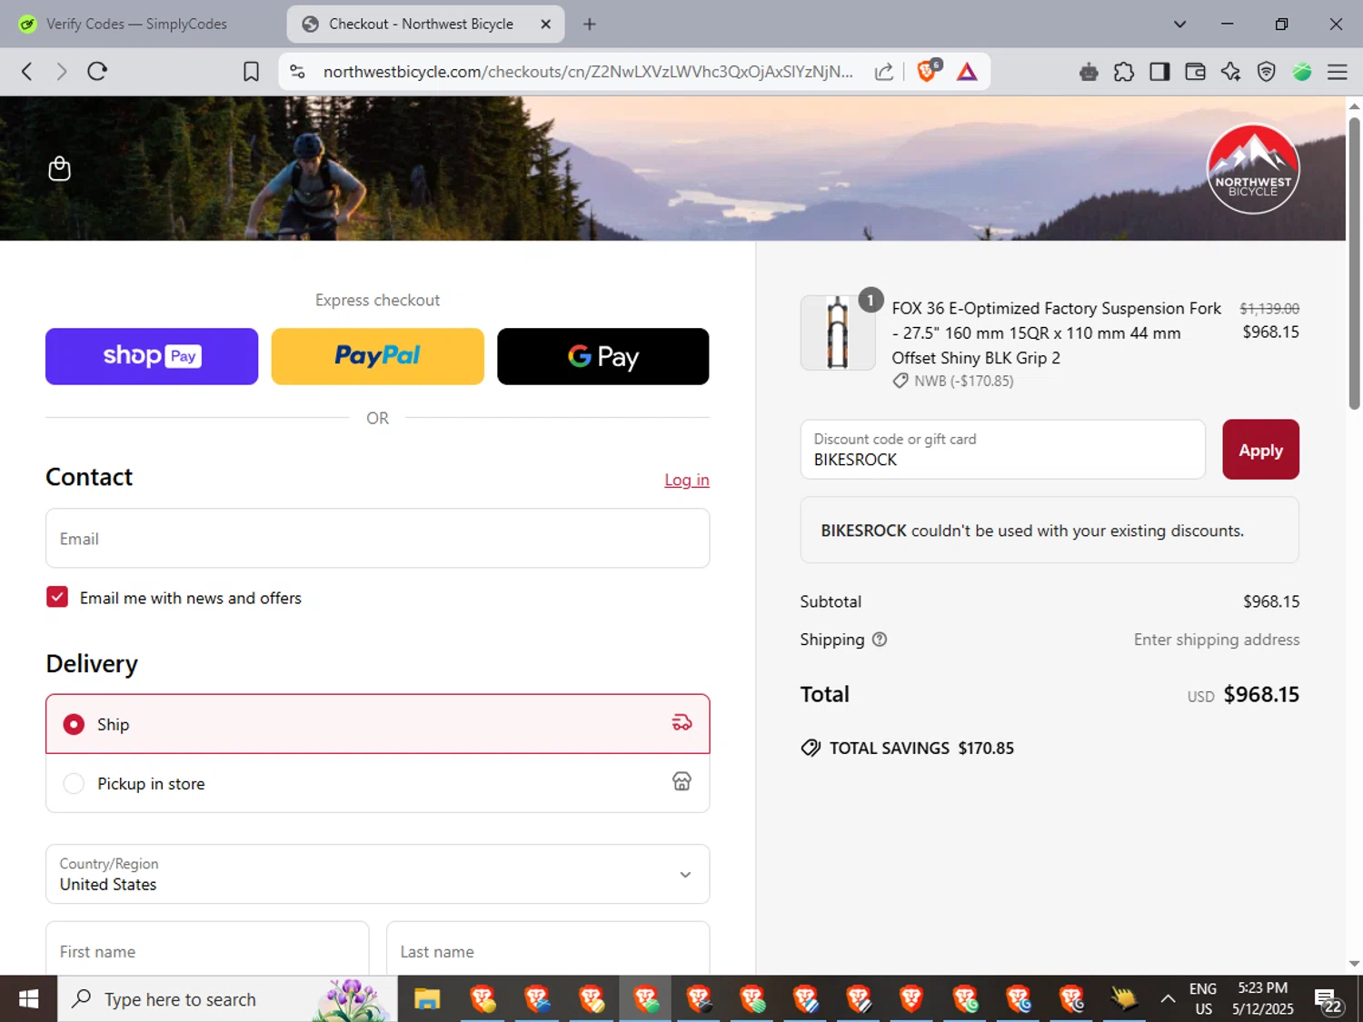Click the Log in link
The width and height of the screenshot is (1363, 1022).
(686, 480)
